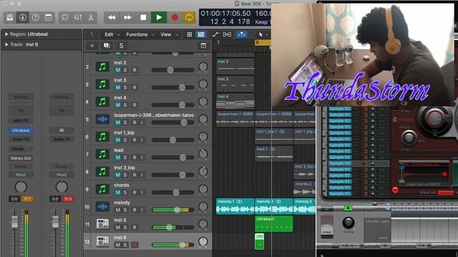Click the Rewind transport button
This screenshot has width=458, height=257.
click(112, 17)
